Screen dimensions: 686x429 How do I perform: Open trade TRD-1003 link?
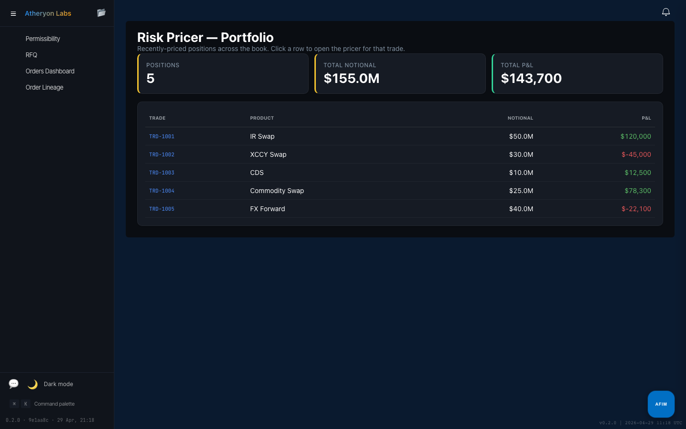[x=161, y=173]
